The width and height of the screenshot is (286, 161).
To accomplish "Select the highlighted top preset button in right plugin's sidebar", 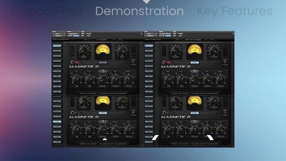I will tap(149, 46).
